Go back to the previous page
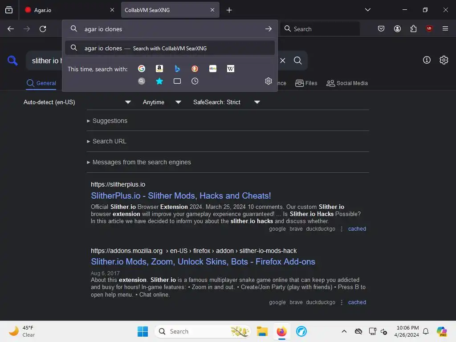Screen dimensions: 456x342 click(11, 29)
